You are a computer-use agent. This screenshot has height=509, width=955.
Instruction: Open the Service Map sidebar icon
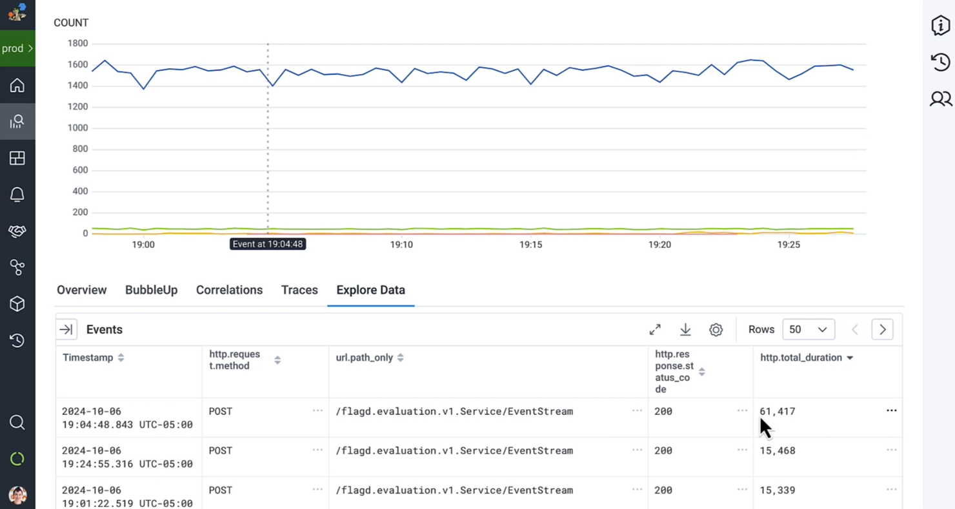click(x=17, y=267)
